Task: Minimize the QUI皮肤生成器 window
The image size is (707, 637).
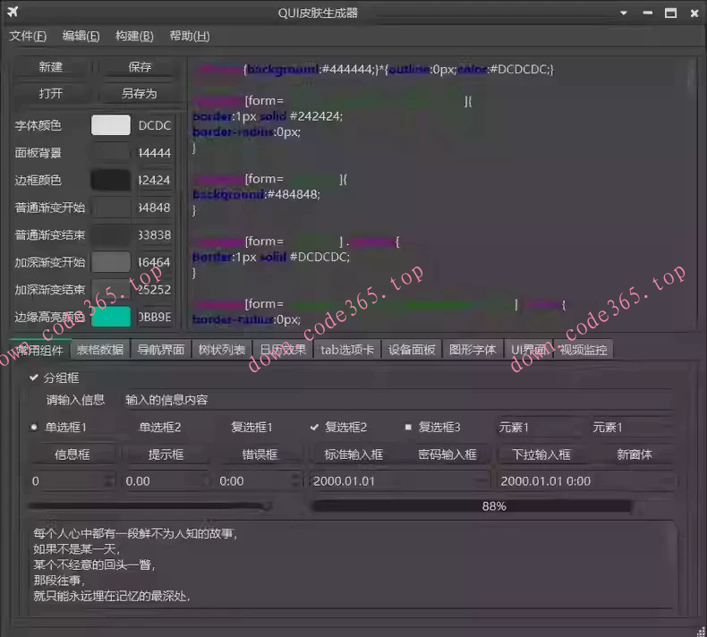Action: [647, 13]
